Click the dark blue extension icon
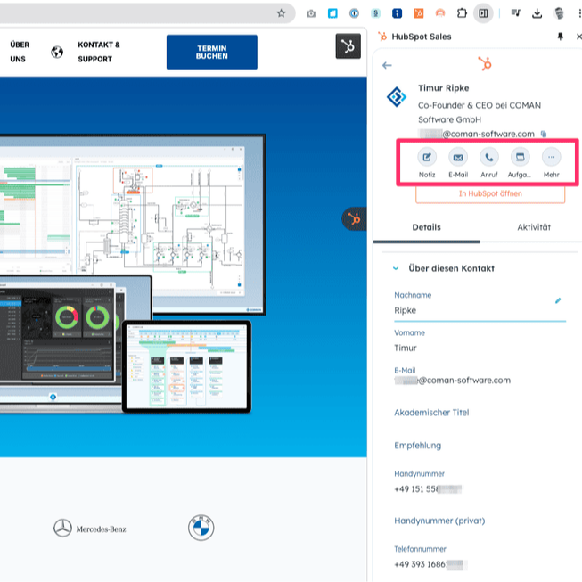 [x=397, y=13]
